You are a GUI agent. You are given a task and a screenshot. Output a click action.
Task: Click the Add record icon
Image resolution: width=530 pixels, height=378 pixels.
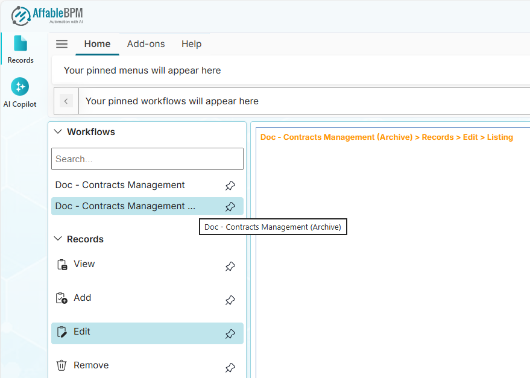[62, 298]
